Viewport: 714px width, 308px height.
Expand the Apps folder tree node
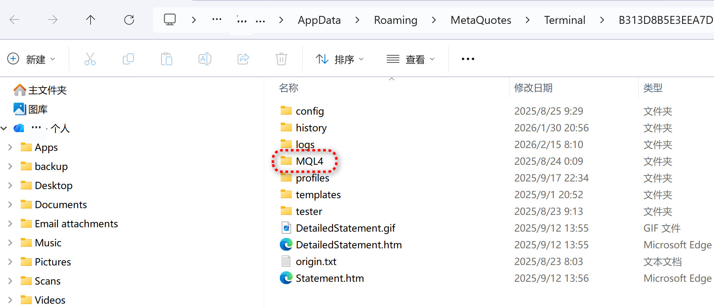pyautogui.click(x=10, y=147)
